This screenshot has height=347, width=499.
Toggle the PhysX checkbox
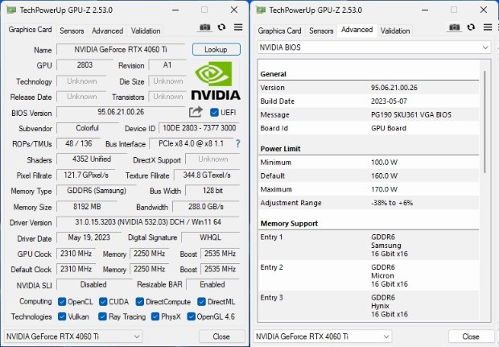coord(155,316)
